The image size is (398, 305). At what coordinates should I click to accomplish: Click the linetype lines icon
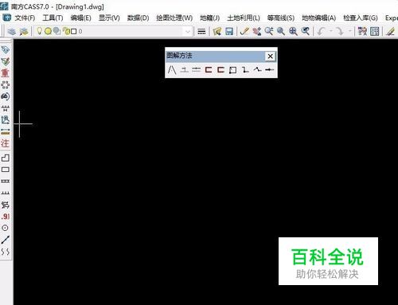point(201,32)
